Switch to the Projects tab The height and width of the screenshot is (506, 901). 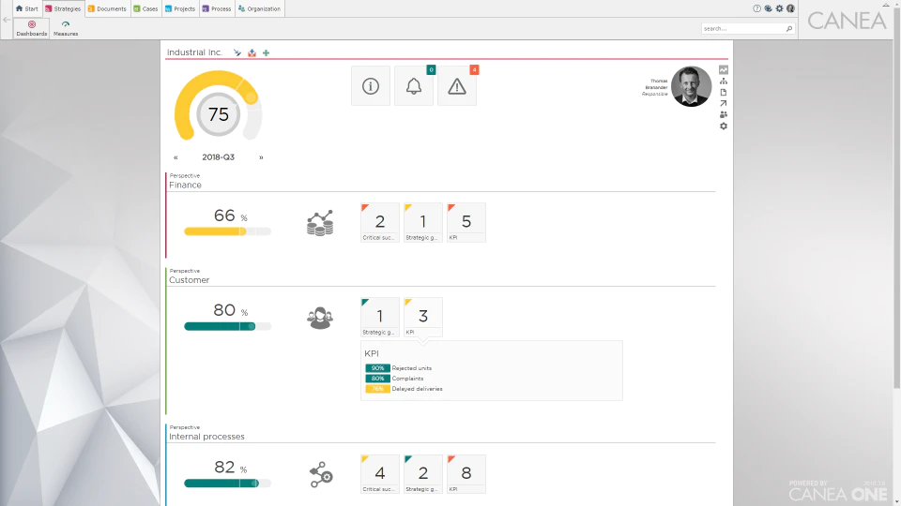point(180,8)
